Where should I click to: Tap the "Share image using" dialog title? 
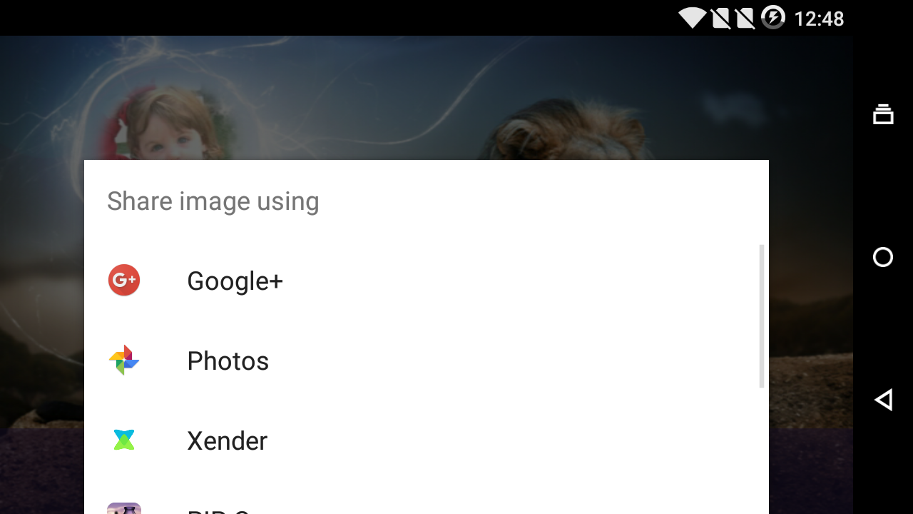pyautogui.click(x=213, y=201)
